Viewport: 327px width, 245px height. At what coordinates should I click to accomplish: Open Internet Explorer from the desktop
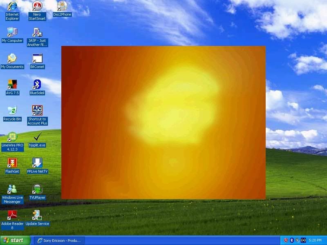pos(12,7)
